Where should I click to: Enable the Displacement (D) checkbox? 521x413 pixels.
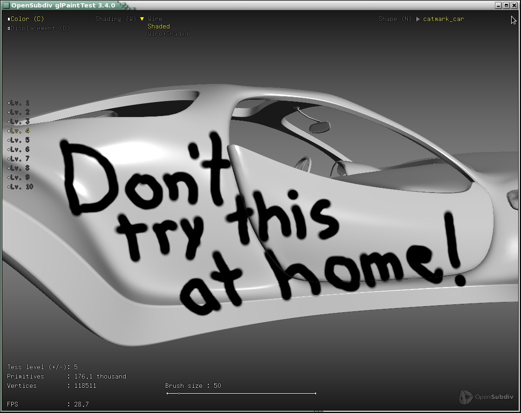(x=9, y=28)
